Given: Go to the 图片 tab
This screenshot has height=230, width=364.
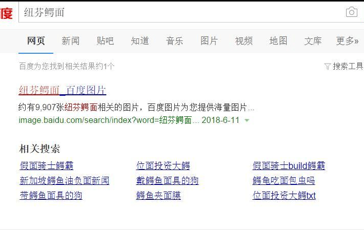Looking at the screenshot, I should point(209,41).
